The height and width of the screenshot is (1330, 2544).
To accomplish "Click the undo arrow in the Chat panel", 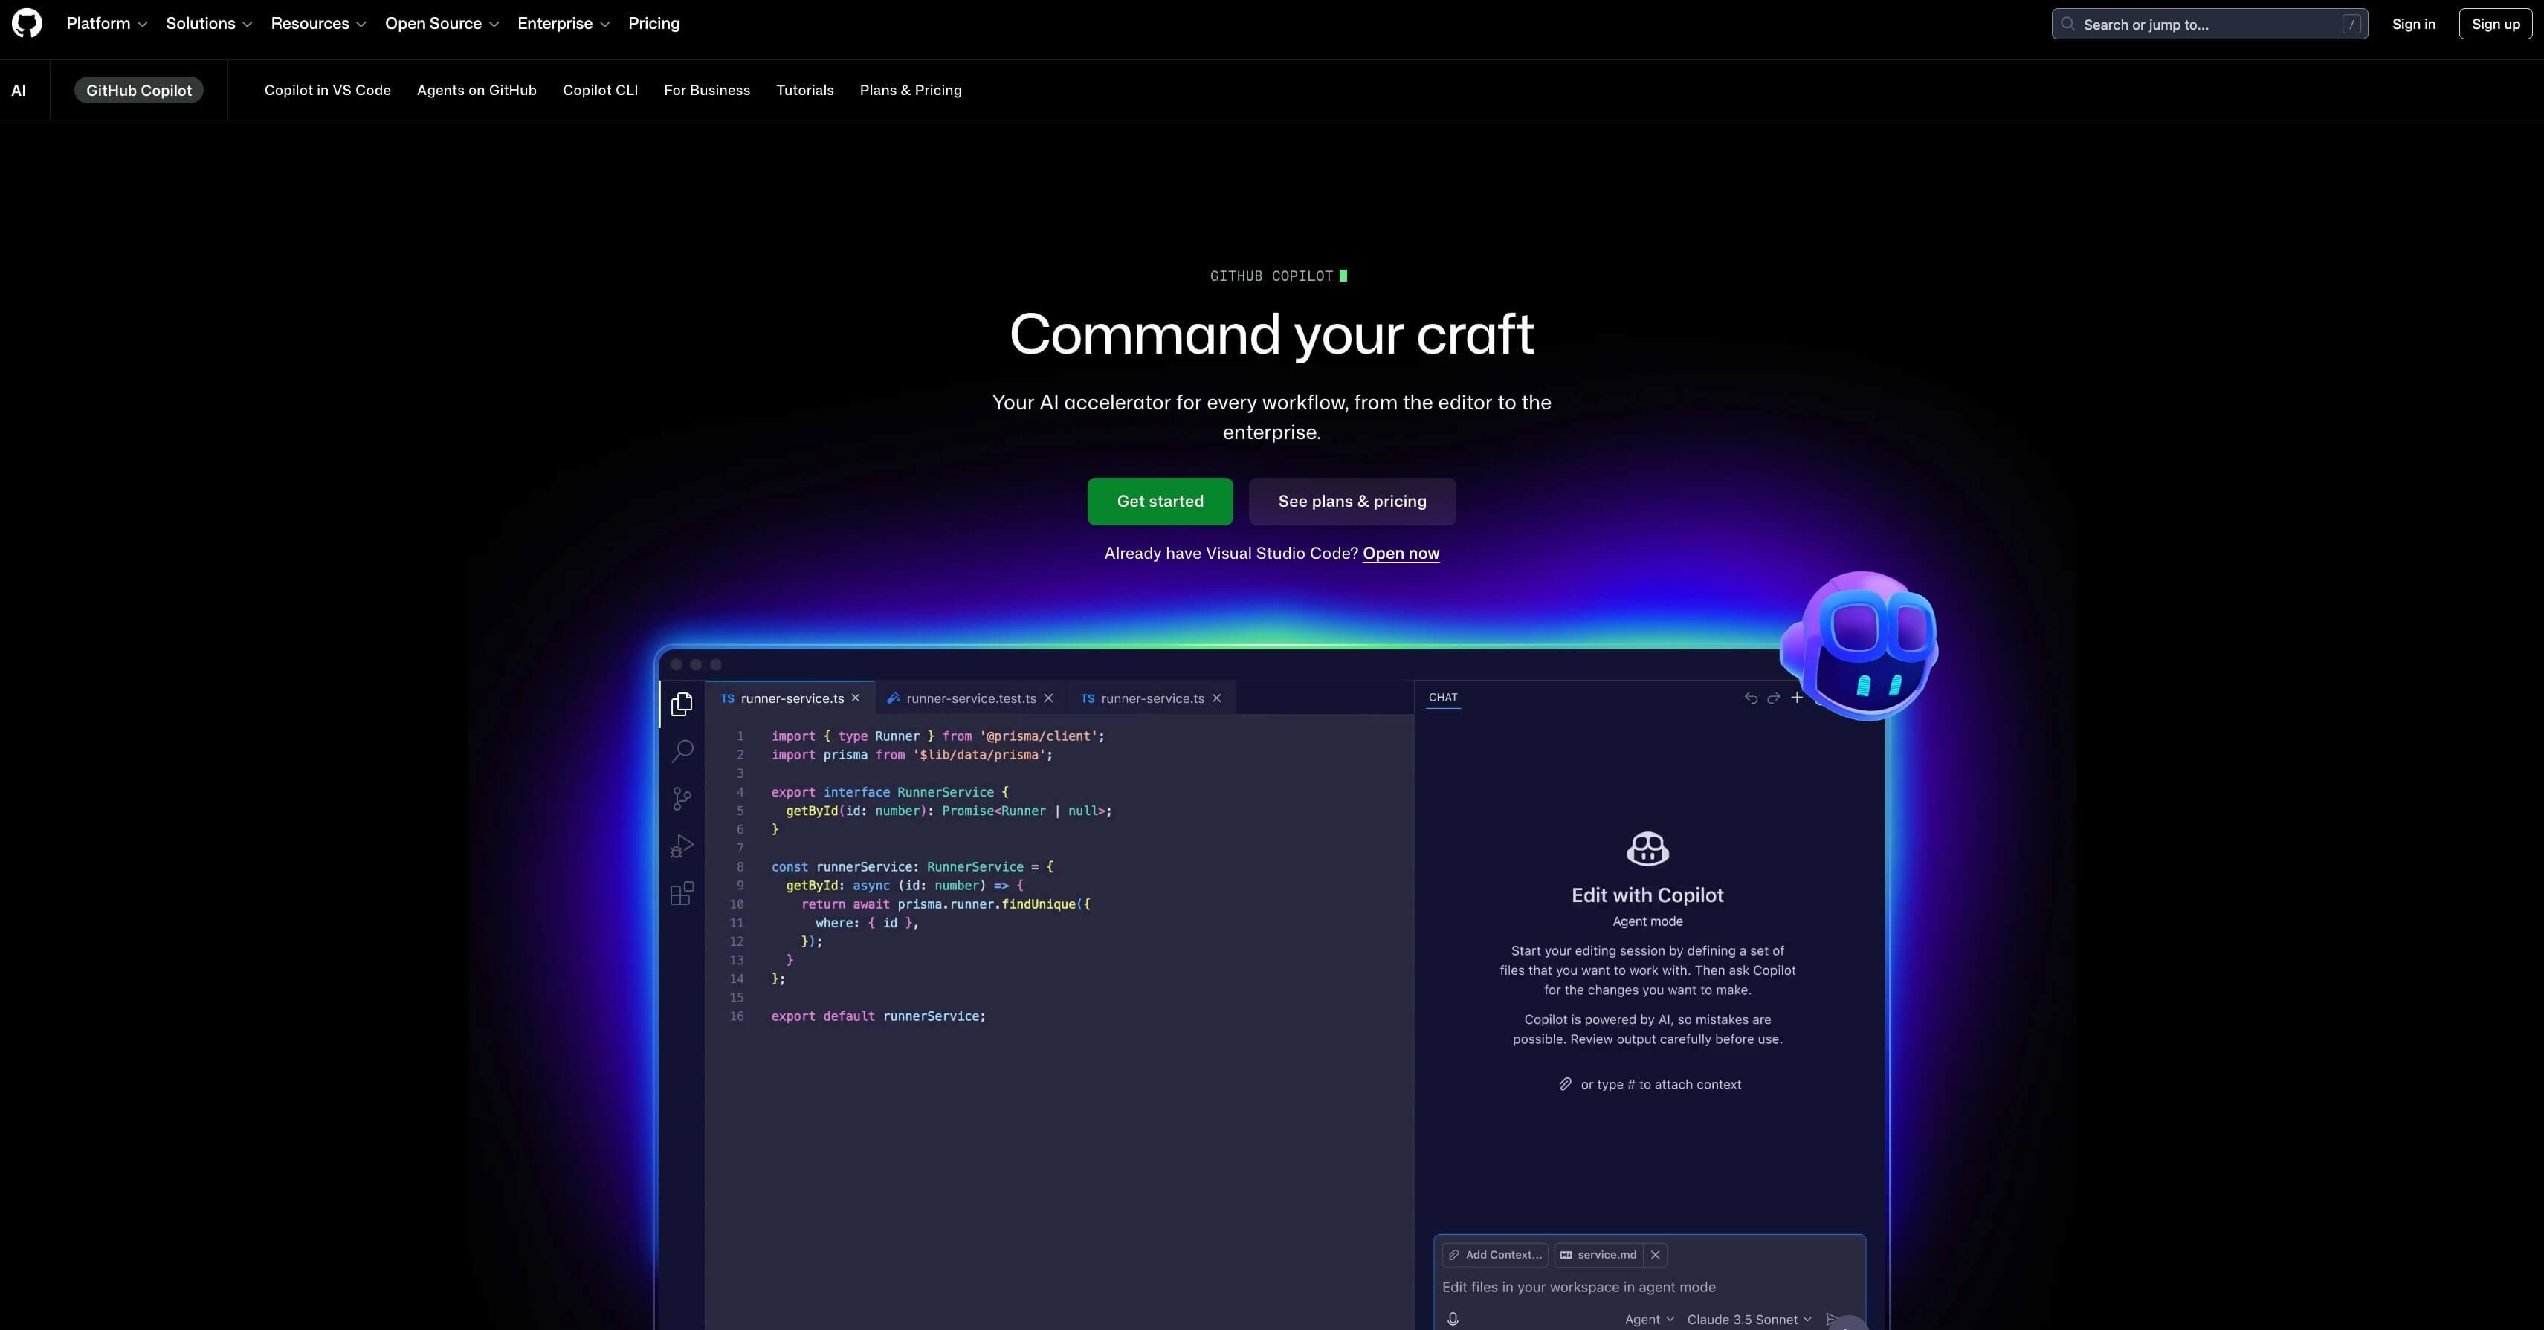I will coord(1751,698).
